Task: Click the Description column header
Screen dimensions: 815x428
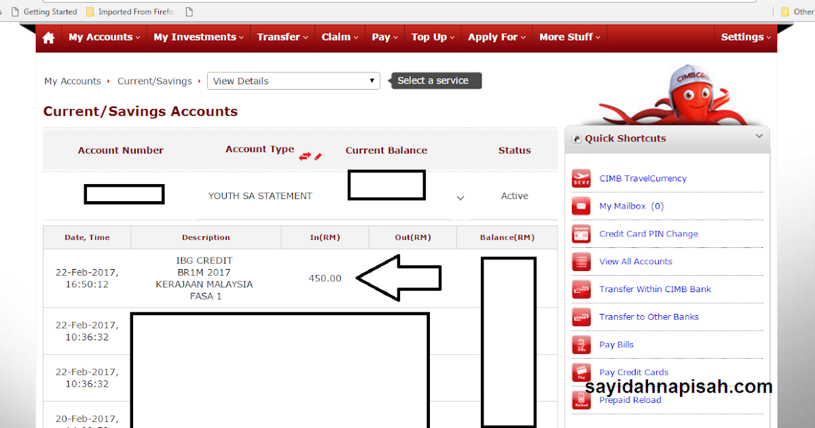Action: [x=206, y=238]
